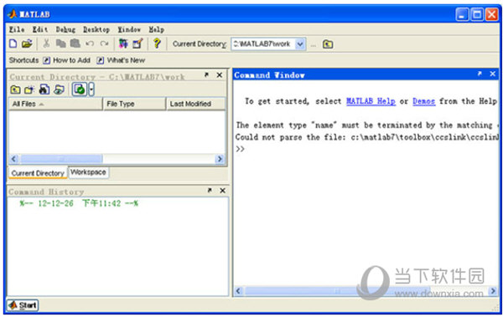Select the Current Directory tab
503x317 pixels.
click(38, 173)
